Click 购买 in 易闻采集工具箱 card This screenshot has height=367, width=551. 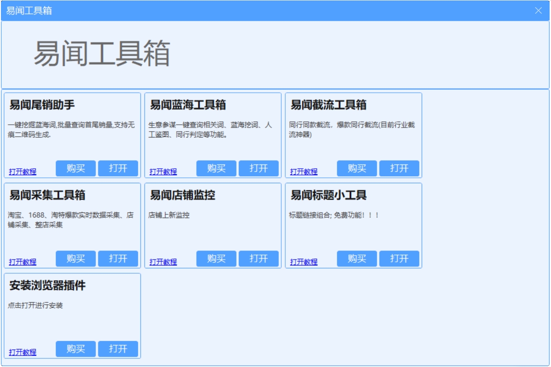click(76, 259)
